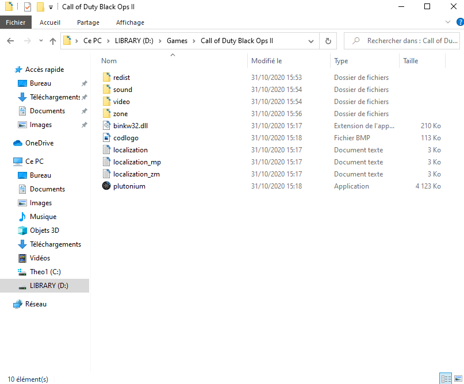464x384 pixels.
Task: Select the video folder icon
Action: click(106, 102)
